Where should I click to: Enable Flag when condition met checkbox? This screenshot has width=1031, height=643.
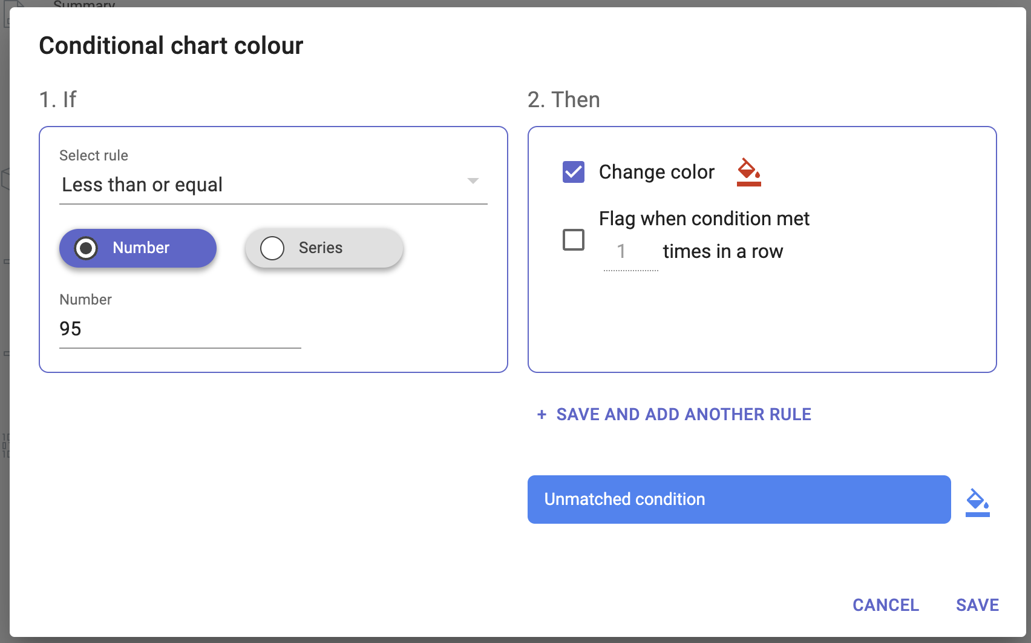(574, 240)
